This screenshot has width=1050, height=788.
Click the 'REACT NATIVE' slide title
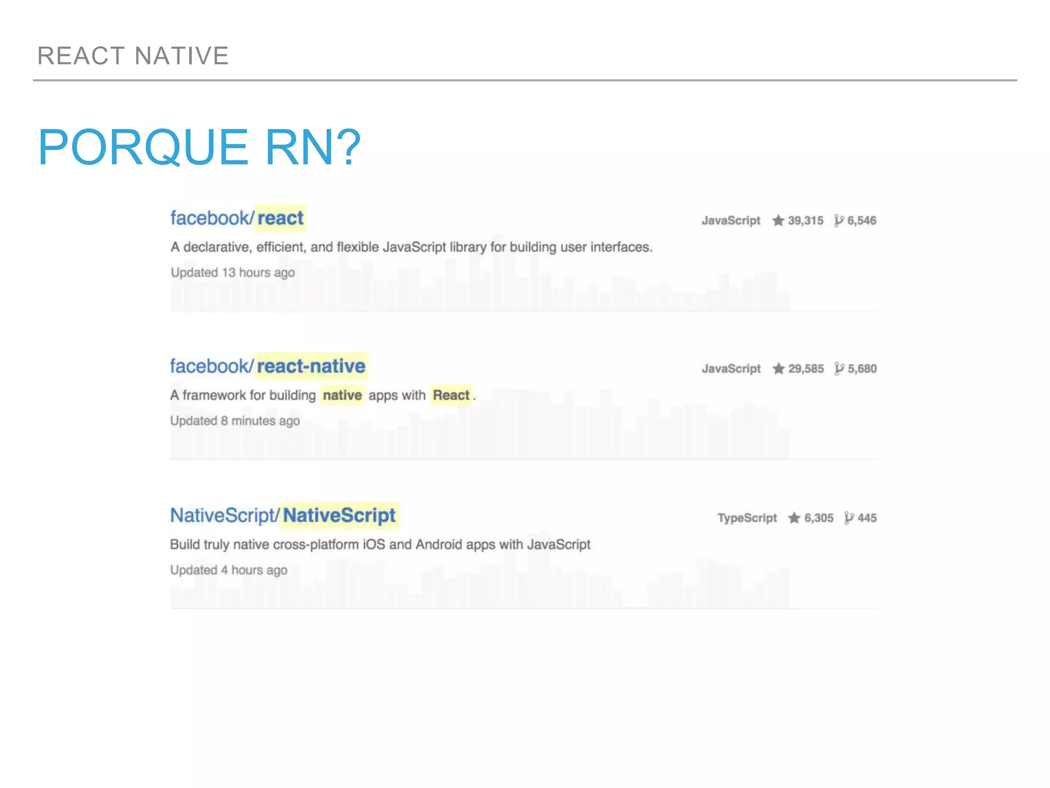pos(133,55)
